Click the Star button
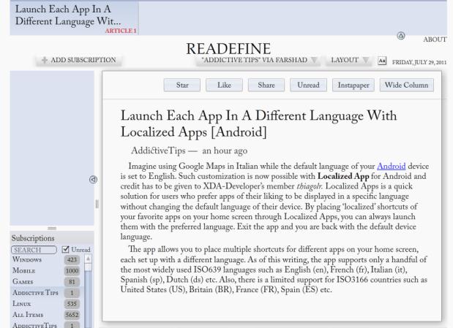The image size is (453, 328). [182, 85]
